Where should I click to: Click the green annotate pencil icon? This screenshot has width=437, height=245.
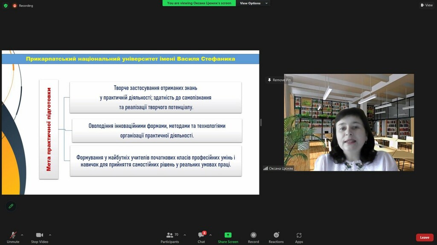point(11,206)
